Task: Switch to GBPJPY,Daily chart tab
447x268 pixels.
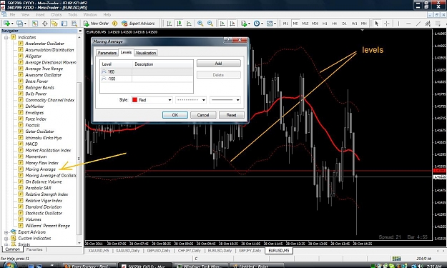Action: point(250,251)
